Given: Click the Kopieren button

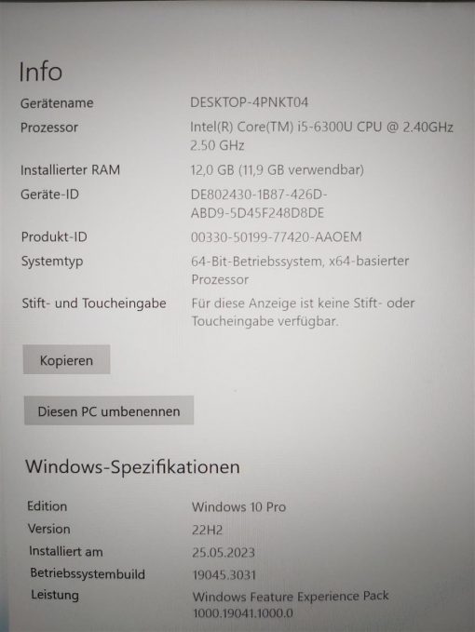Looking at the screenshot, I should 66,359.
